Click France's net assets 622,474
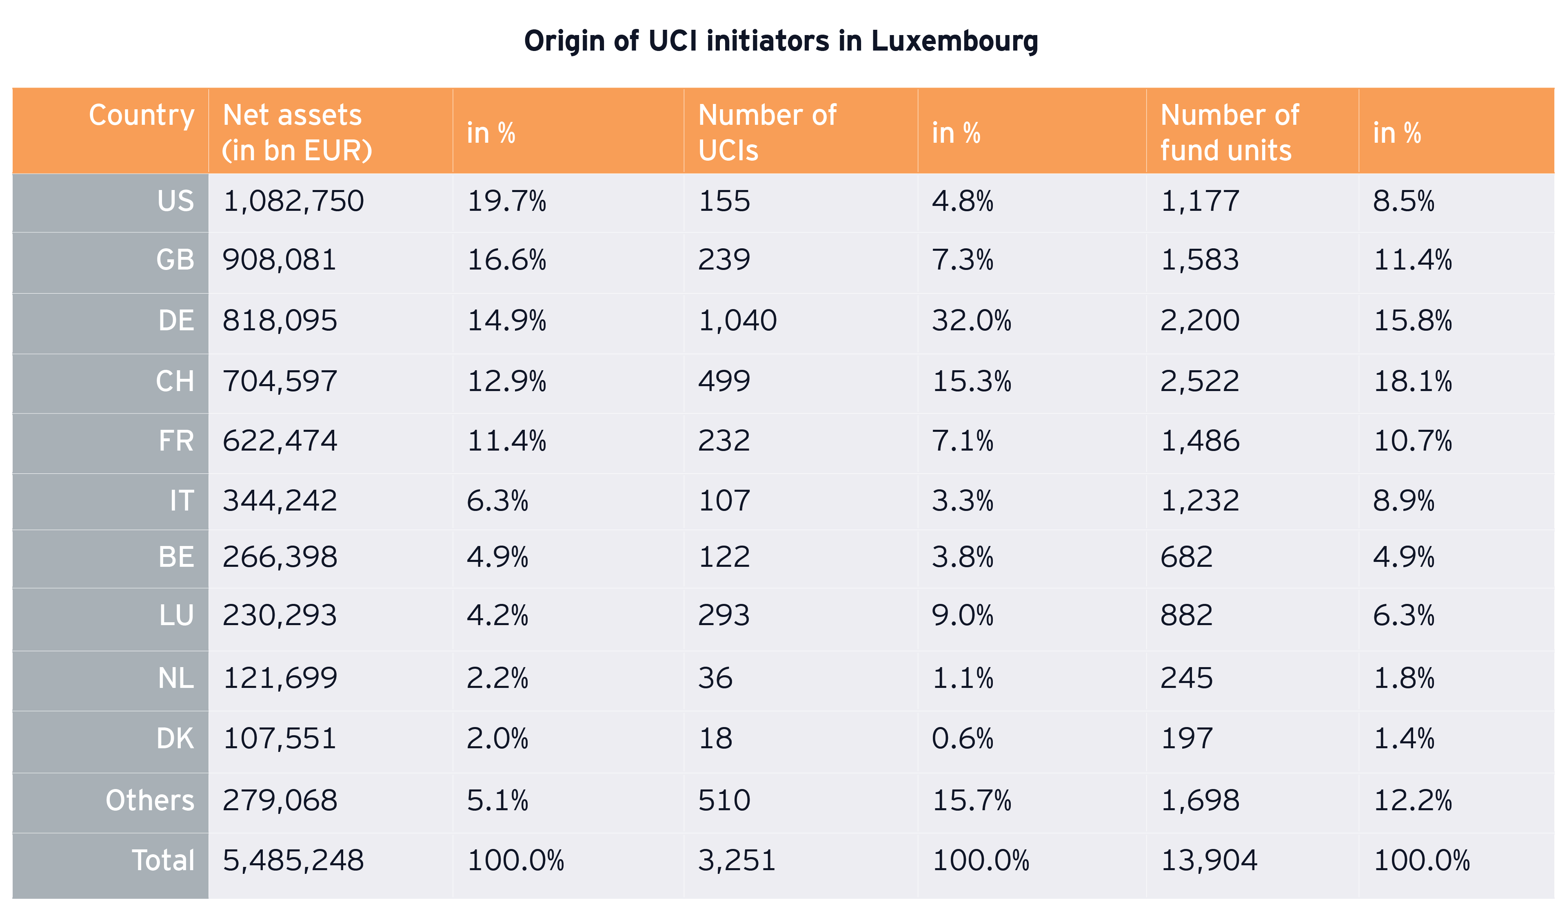Viewport: 1567px width, 924px height. pos(280,442)
